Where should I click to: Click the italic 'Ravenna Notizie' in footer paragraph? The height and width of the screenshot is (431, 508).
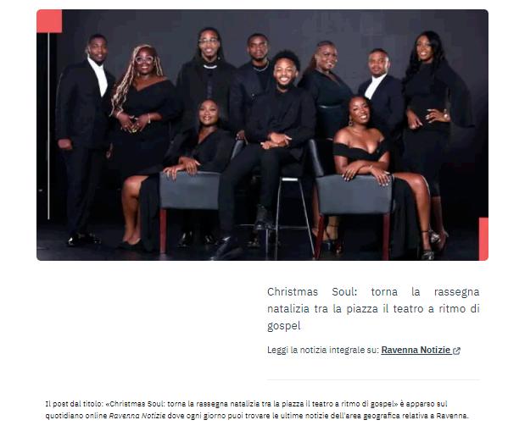pyautogui.click(x=137, y=416)
